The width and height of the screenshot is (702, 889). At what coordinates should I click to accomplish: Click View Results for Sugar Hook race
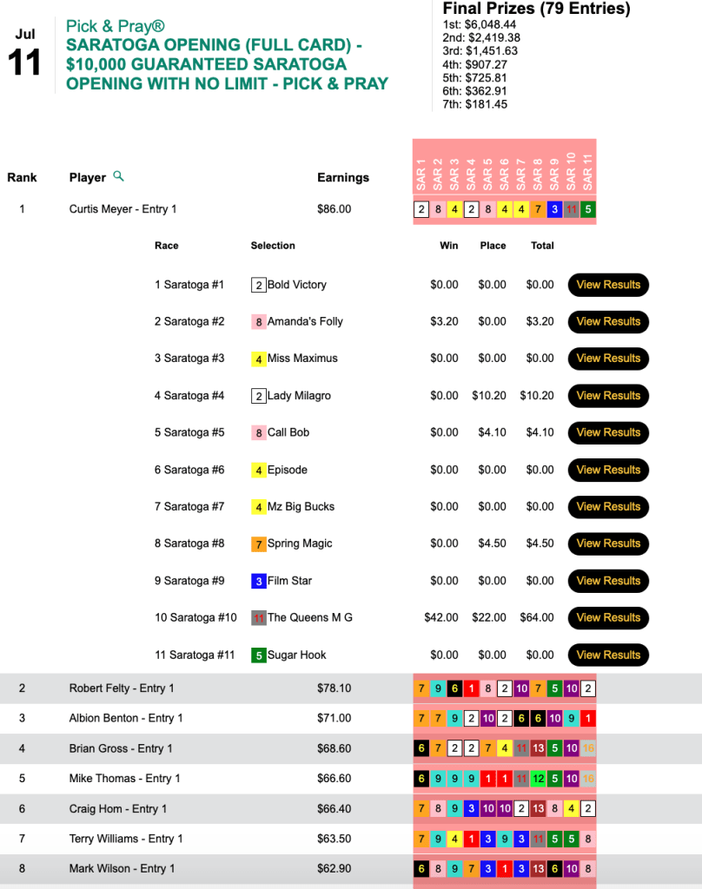coord(608,655)
